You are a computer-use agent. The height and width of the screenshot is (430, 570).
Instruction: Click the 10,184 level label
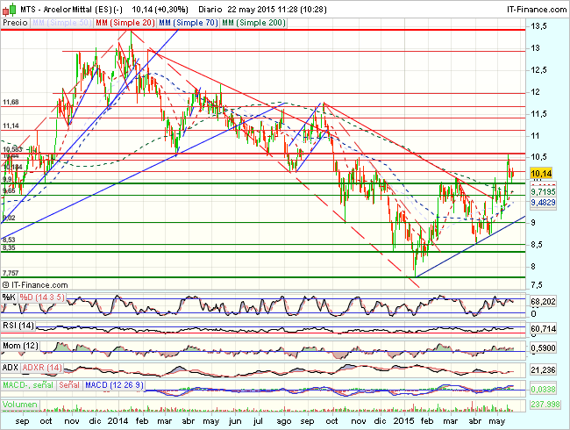(x=12, y=167)
